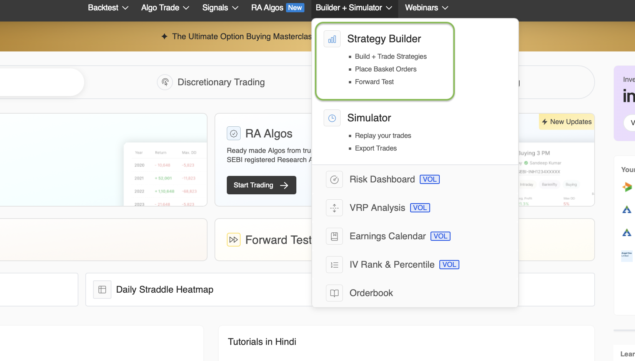
Task: Click the Earnings Calendar icon
Action: [x=334, y=237]
